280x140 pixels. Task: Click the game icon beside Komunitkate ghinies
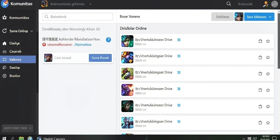(x=45, y=4)
